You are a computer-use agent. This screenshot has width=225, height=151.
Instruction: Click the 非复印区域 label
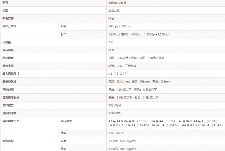(x=9, y=81)
